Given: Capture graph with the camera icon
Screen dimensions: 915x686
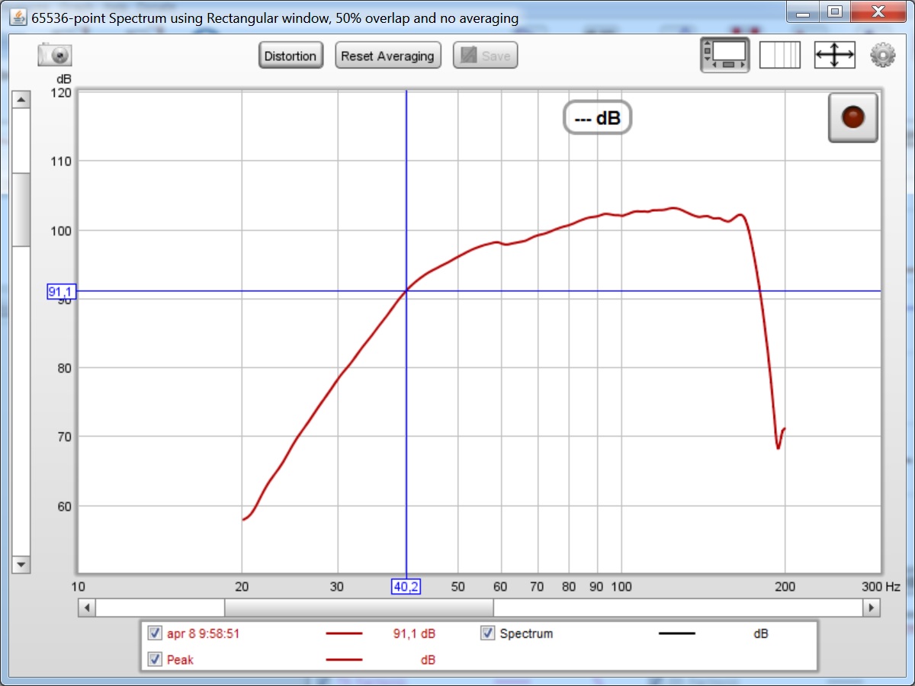Looking at the screenshot, I should pyautogui.click(x=54, y=55).
